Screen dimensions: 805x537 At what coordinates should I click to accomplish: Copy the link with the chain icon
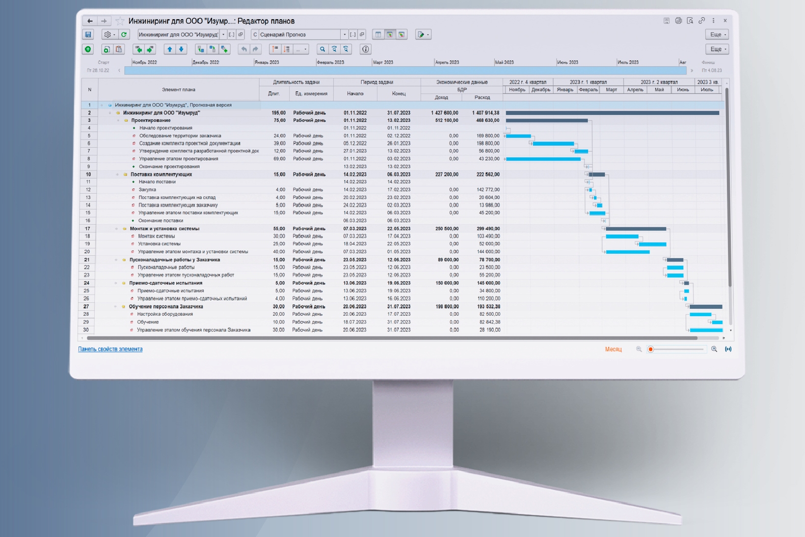[x=701, y=21]
